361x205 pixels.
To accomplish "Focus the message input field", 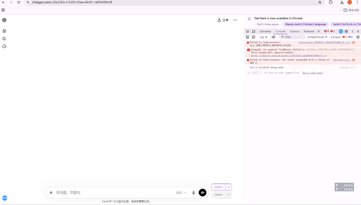I will click(x=114, y=192).
